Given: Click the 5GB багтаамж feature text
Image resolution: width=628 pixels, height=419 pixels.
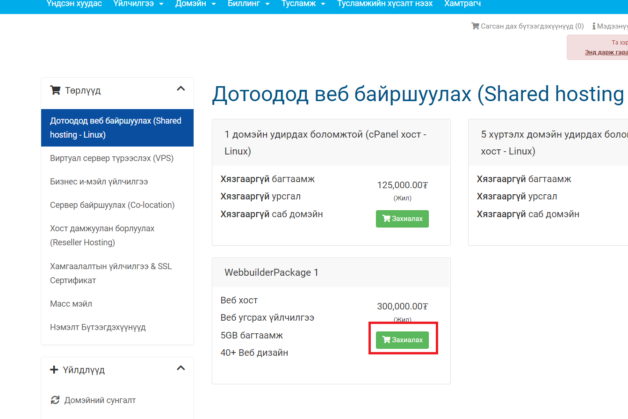Looking at the screenshot, I should click(252, 335).
